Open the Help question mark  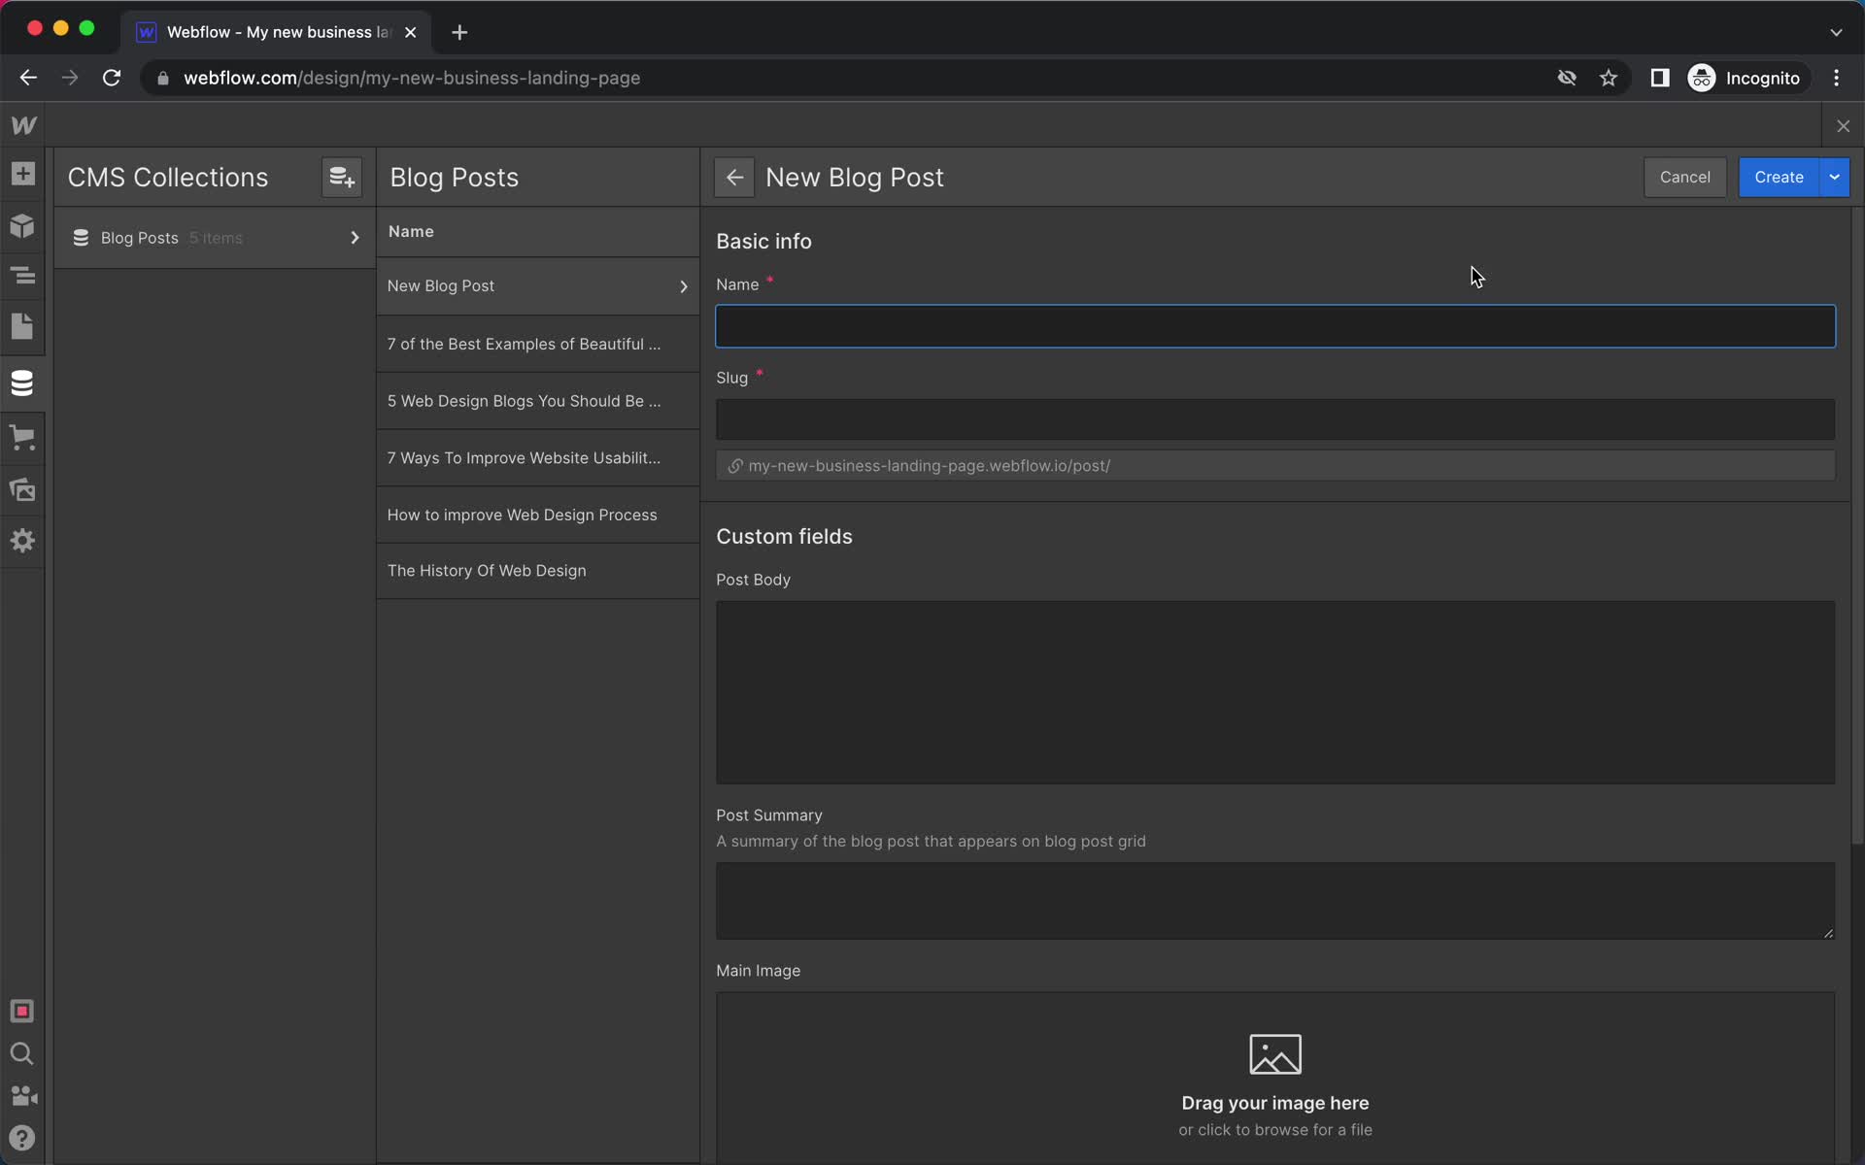coord(22,1138)
